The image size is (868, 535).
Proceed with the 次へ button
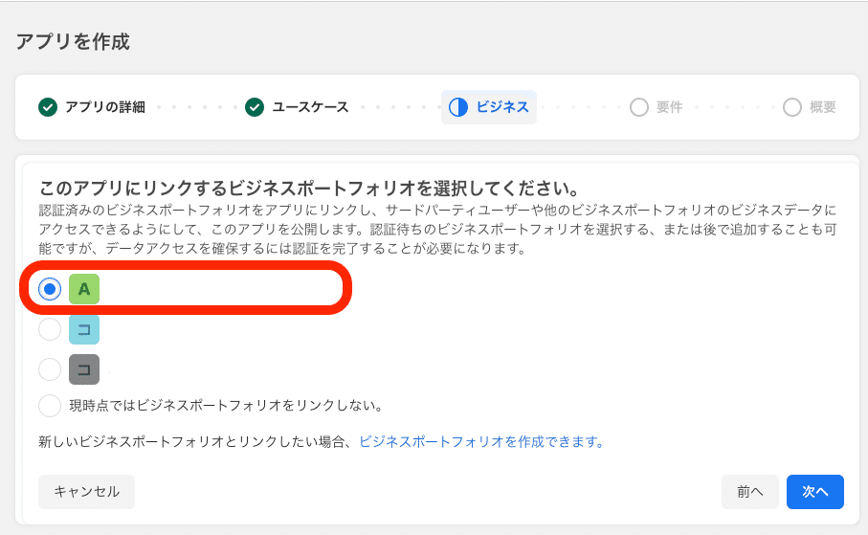(x=814, y=492)
